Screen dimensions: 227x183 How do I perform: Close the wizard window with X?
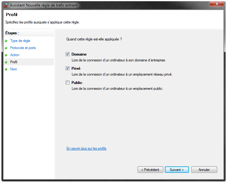[216, 4]
